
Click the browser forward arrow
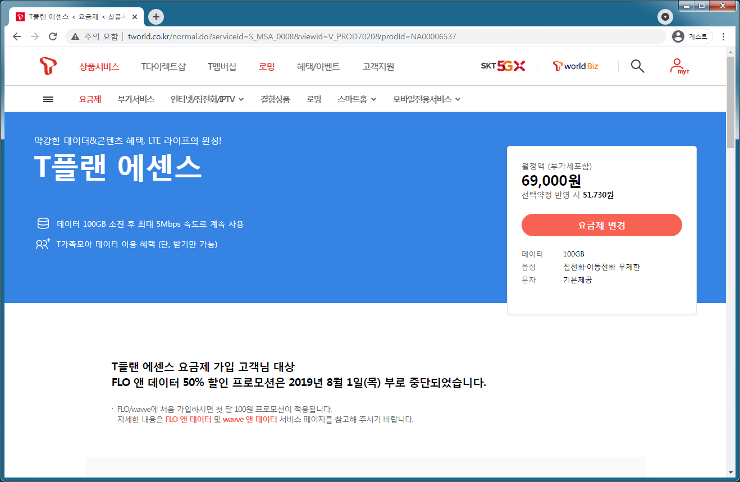pyautogui.click(x=35, y=36)
